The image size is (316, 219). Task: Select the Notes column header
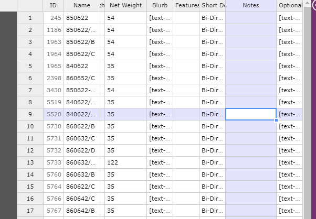pyautogui.click(x=251, y=5)
